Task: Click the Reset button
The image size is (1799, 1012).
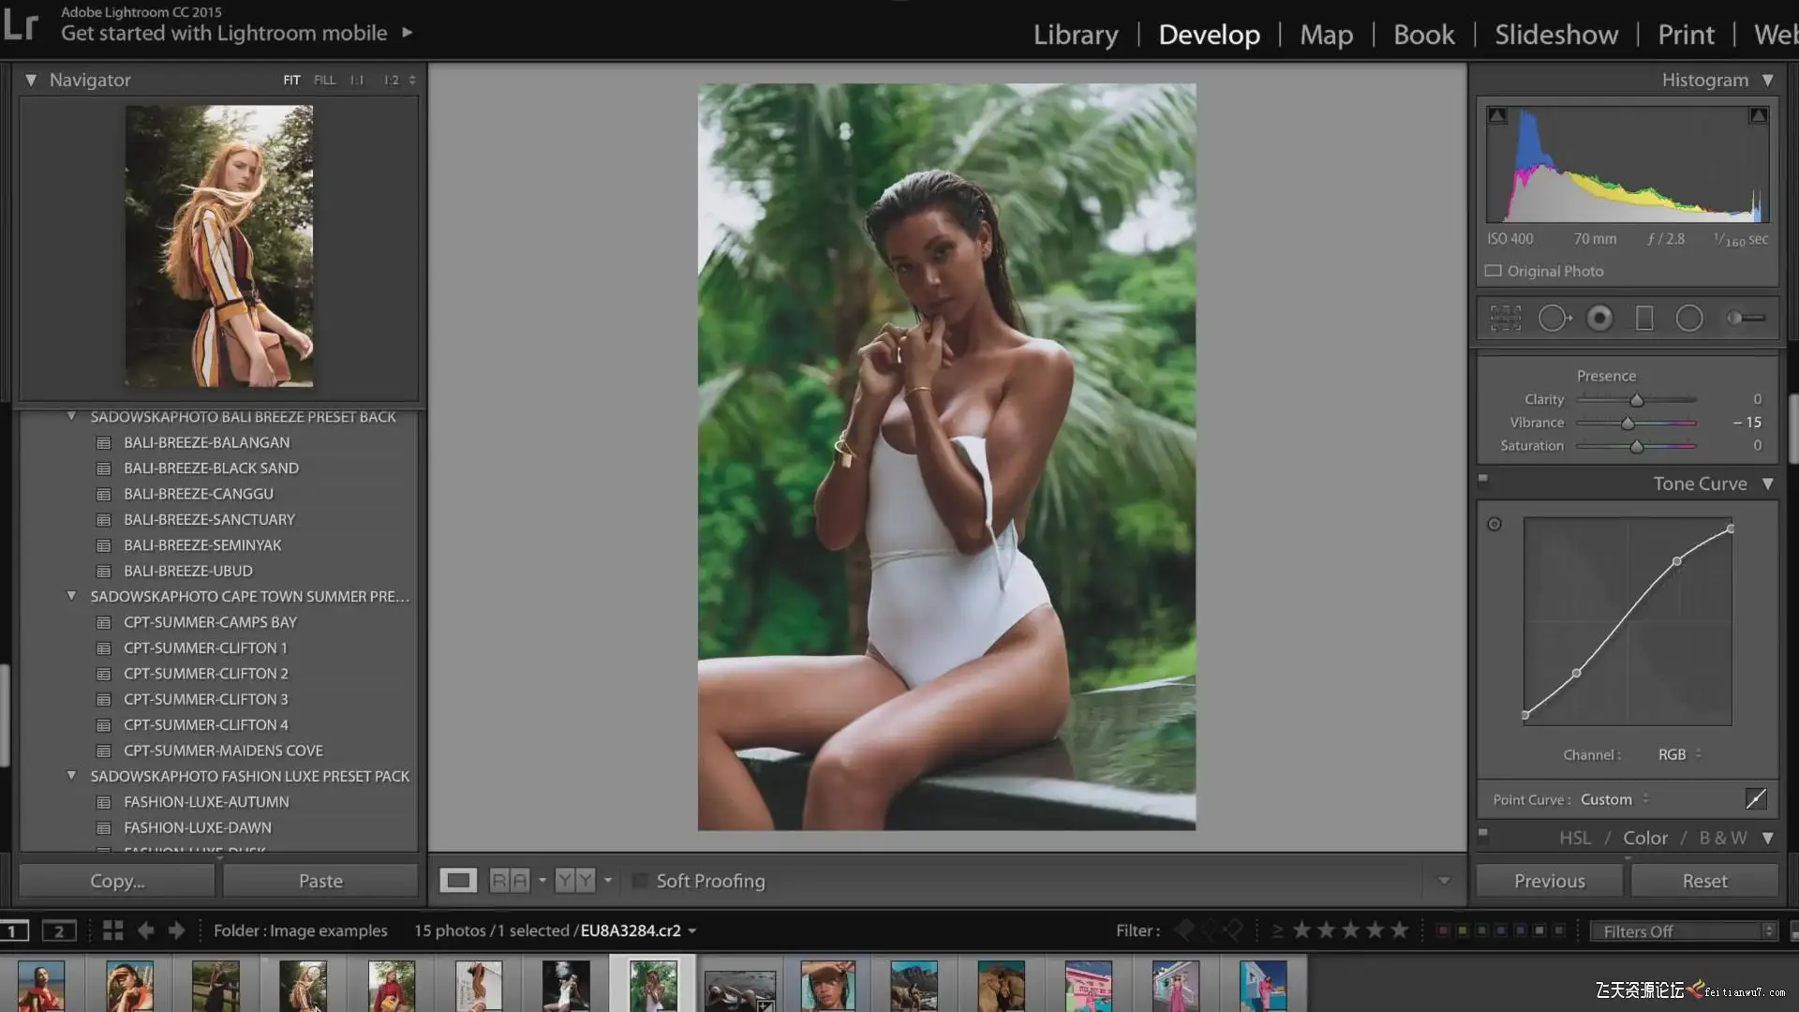Action: click(1704, 881)
